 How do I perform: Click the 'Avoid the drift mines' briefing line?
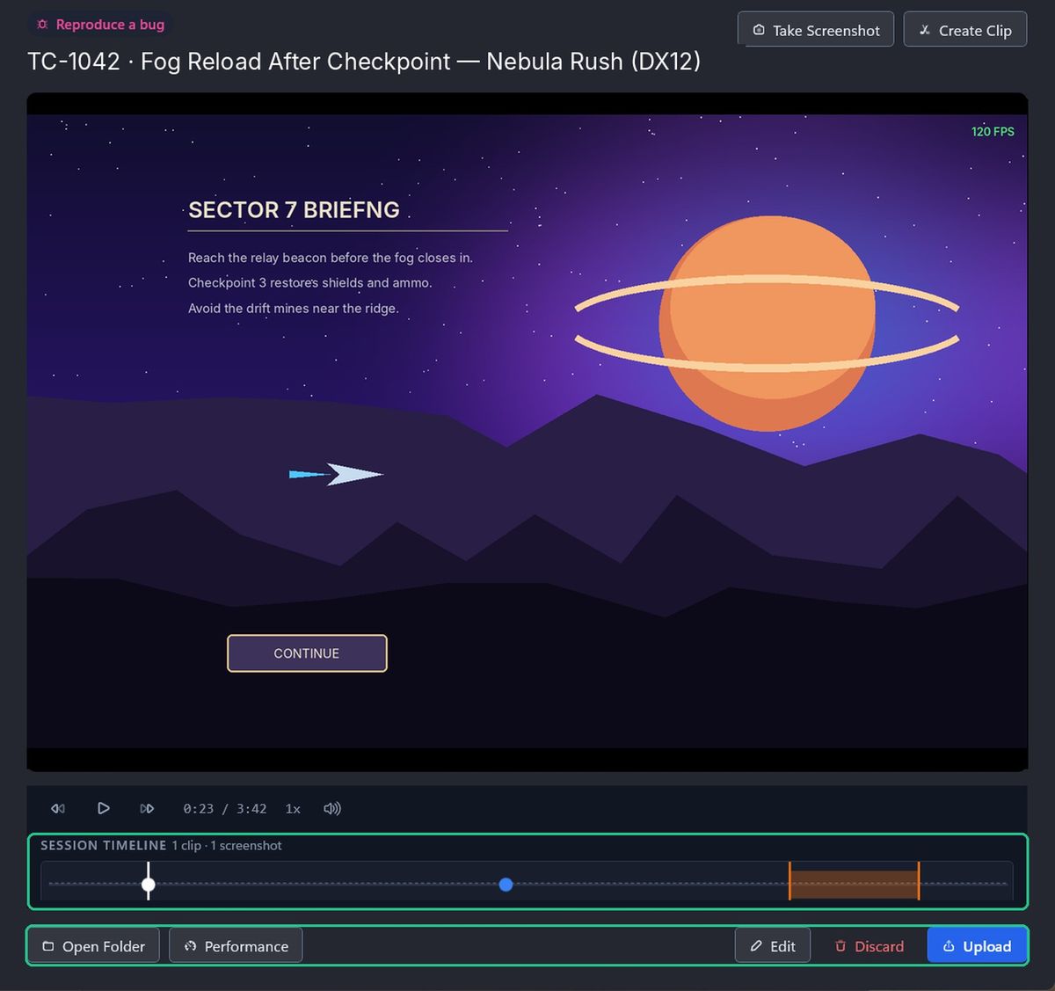pyautogui.click(x=293, y=309)
